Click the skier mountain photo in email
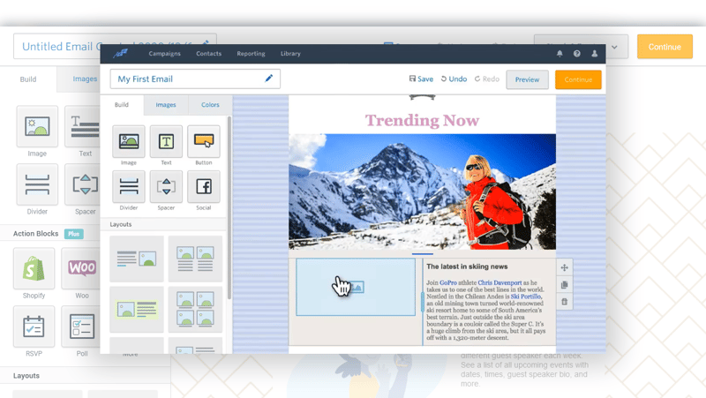This screenshot has height=398, width=706. 423,191
